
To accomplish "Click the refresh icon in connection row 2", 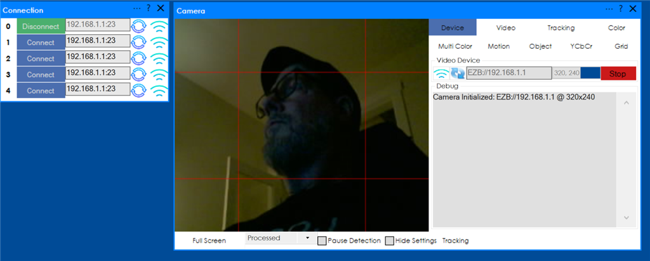I will pyautogui.click(x=140, y=58).
